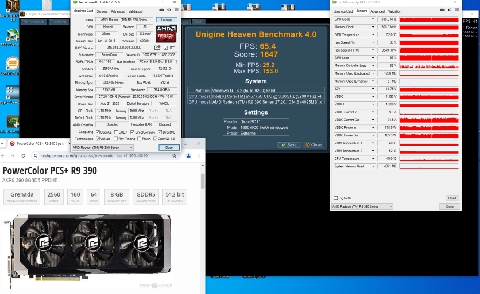Expand Fan Speed (RPM) sensor dropdown
Viewport: 480px width, 294px height.
pos(373,50)
